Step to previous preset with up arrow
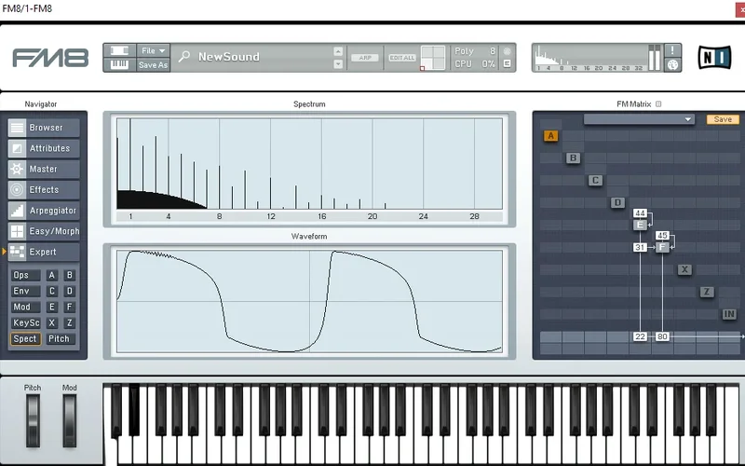745x466 pixels. pos(338,51)
